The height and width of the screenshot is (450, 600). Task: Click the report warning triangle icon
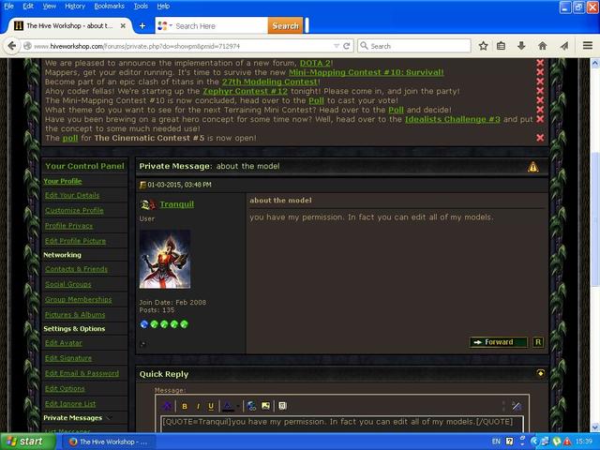533,167
